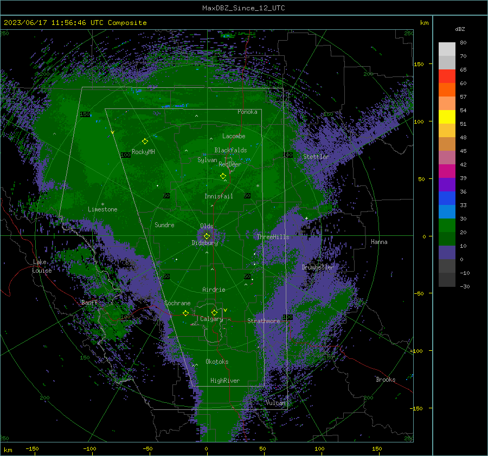Screen dimensions: 488x456
Task: Select the red 60 dBZ color swatch
Action: tap(447, 76)
